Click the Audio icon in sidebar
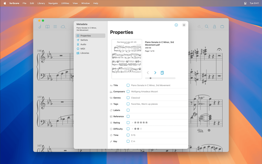This screenshot has height=164, width=262. click(78, 44)
